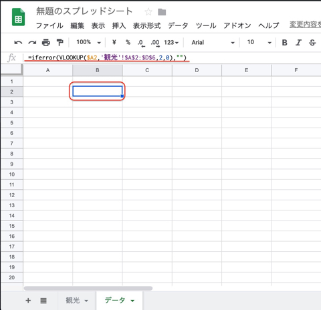Open the データ menu in menu bar
This screenshot has height=310, width=321.
tap(178, 25)
